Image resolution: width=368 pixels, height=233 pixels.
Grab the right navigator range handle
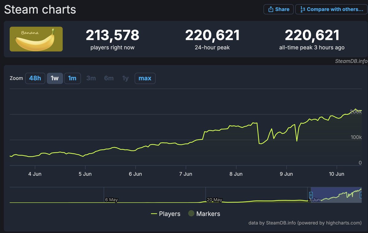(361, 195)
